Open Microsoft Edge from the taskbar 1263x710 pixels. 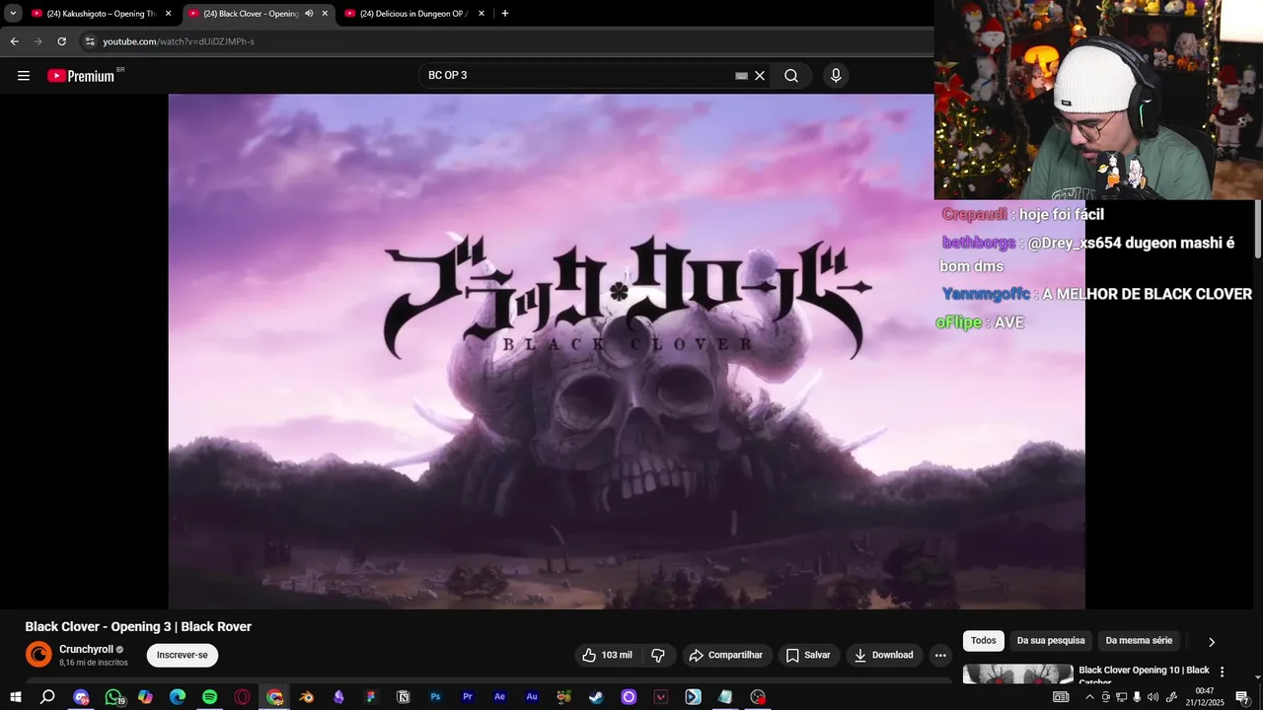178,697
